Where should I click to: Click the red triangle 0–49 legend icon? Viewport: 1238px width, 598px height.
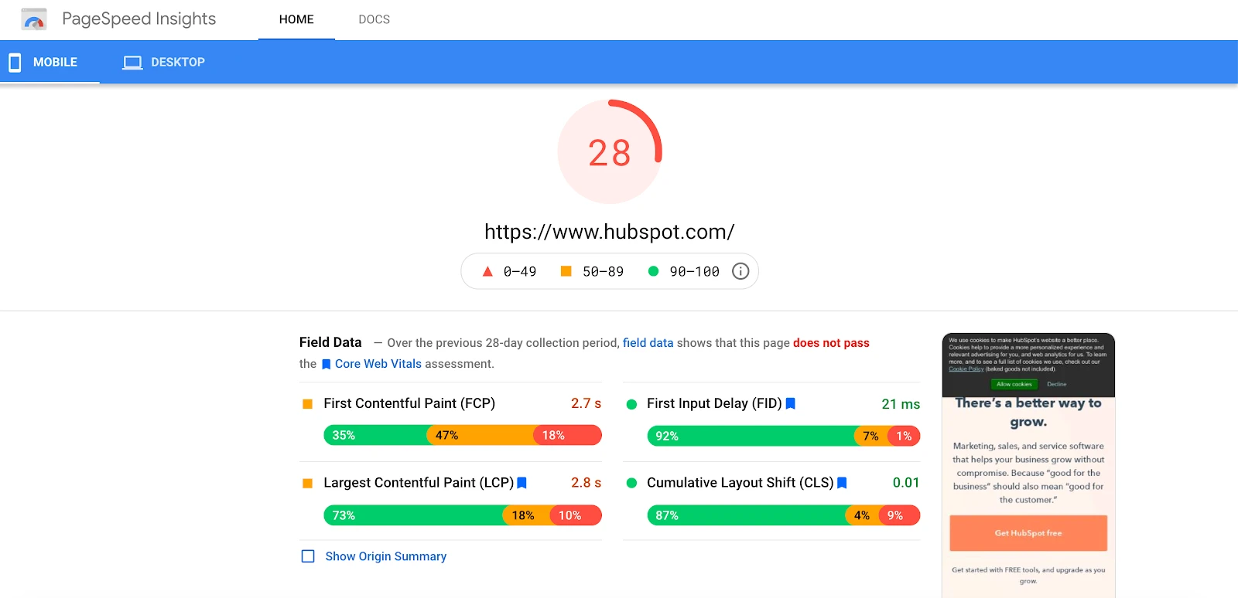[487, 271]
